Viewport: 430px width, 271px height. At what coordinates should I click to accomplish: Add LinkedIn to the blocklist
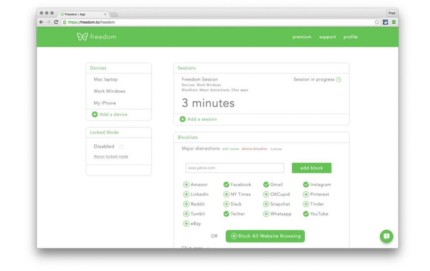(x=186, y=194)
